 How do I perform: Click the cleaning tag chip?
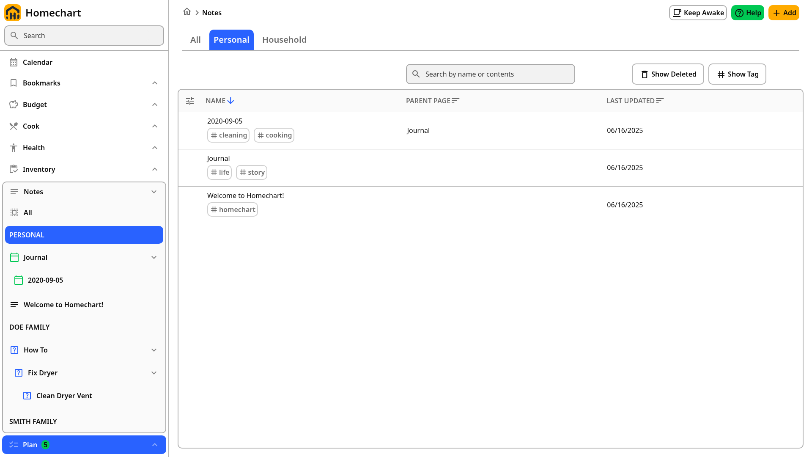(228, 135)
